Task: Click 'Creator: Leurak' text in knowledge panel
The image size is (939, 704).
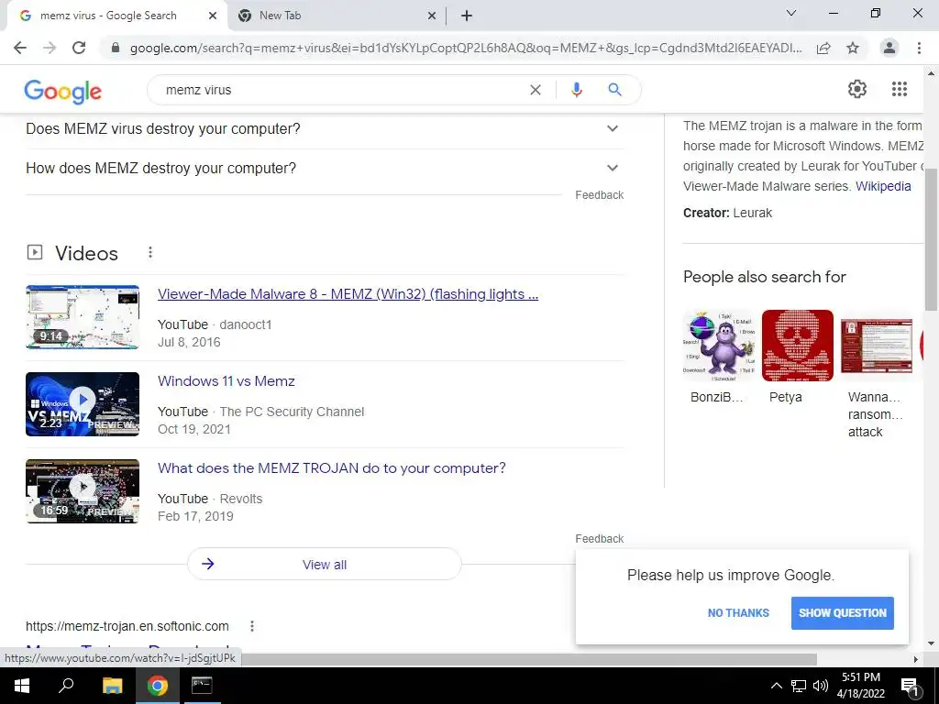Action: [x=727, y=213]
